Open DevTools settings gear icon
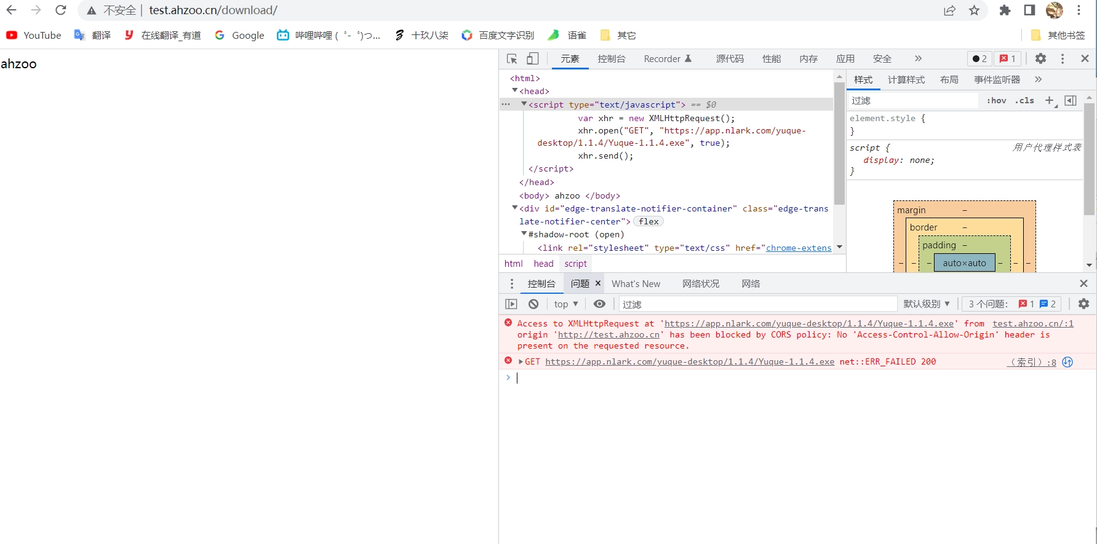The width and height of the screenshot is (1097, 544). (1040, 59)
